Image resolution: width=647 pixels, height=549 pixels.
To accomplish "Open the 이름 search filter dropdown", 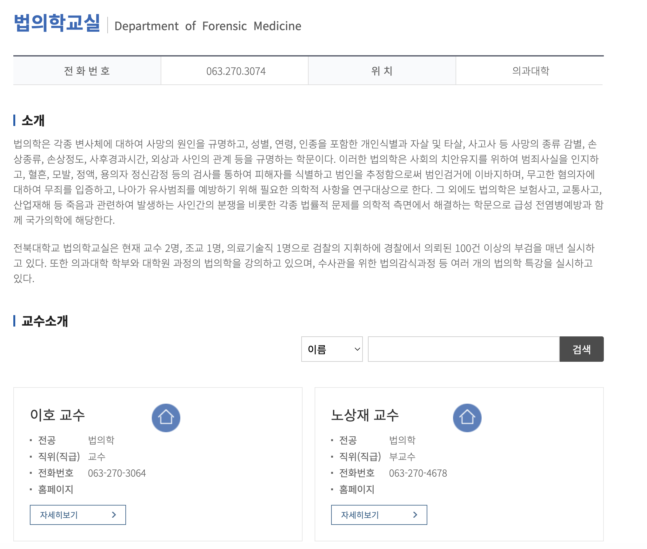I will (x=332, y=349).
